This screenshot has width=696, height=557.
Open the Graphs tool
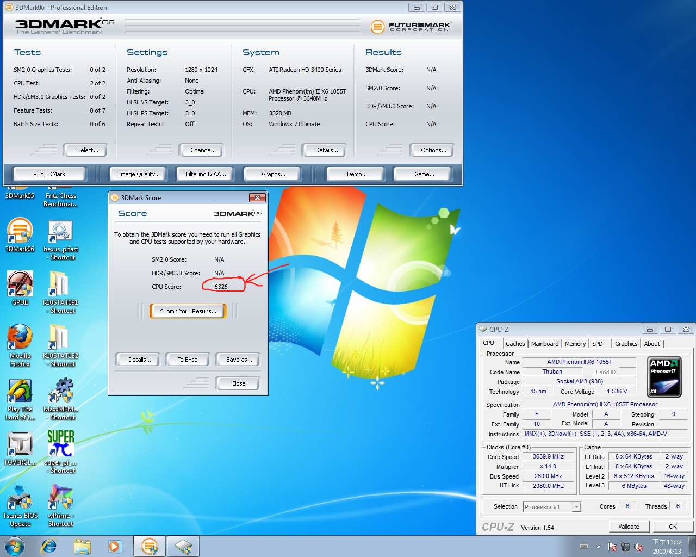(274, 174)
